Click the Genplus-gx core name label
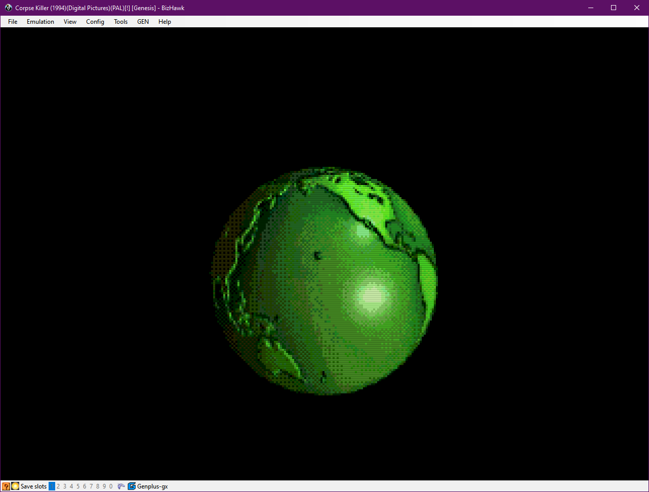Screen dimensions: 649x492 pyautogui.click(x=152, y=486)
